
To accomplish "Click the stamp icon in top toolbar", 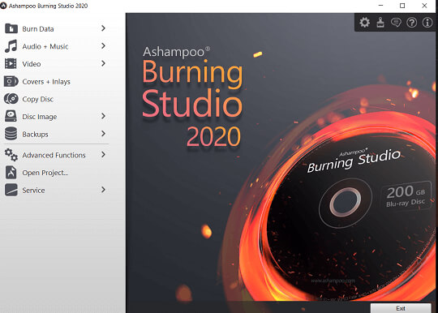I will 380,23.
